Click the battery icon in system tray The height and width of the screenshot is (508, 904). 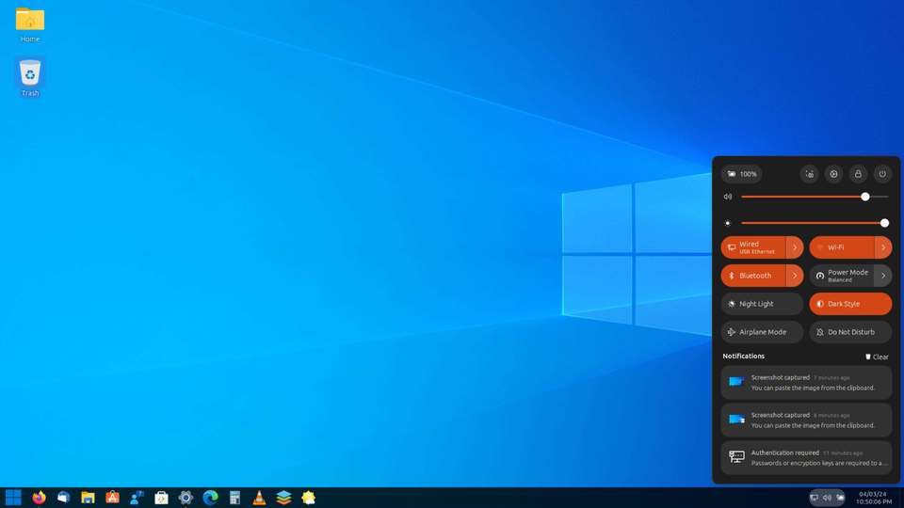coord(840,498)
